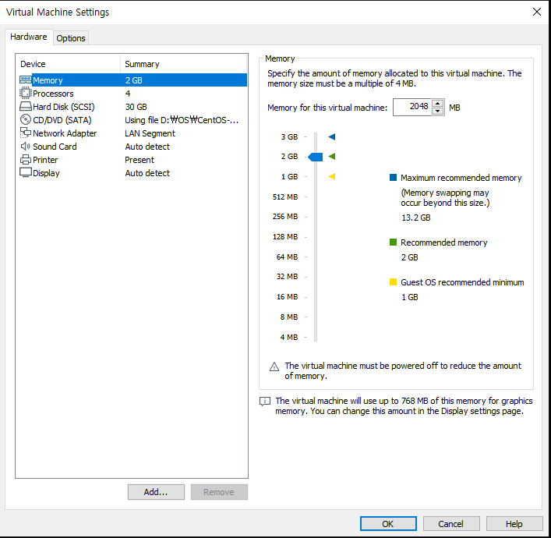Viewport: 551px width, 538px height.
Task: Click the Printer 'Present' summary
Action: (x=140, y=160)
